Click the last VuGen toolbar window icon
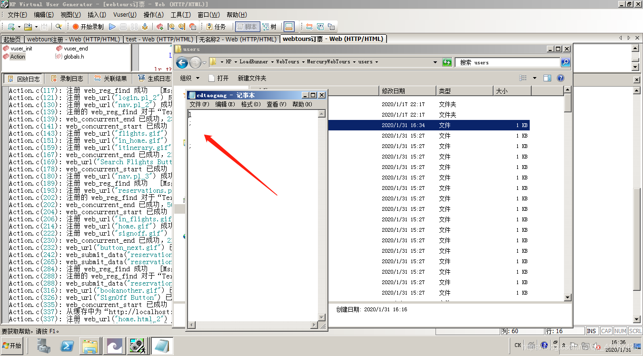Screen dimensions: 643x356 (331, 27)
